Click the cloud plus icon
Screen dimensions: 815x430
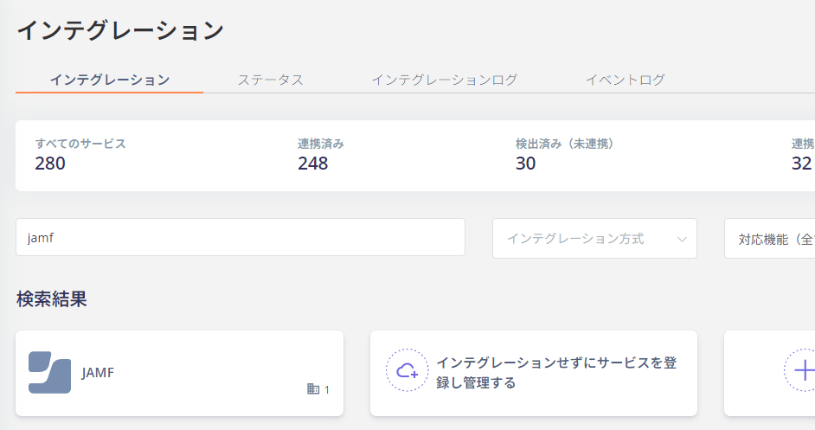point(407,370)
